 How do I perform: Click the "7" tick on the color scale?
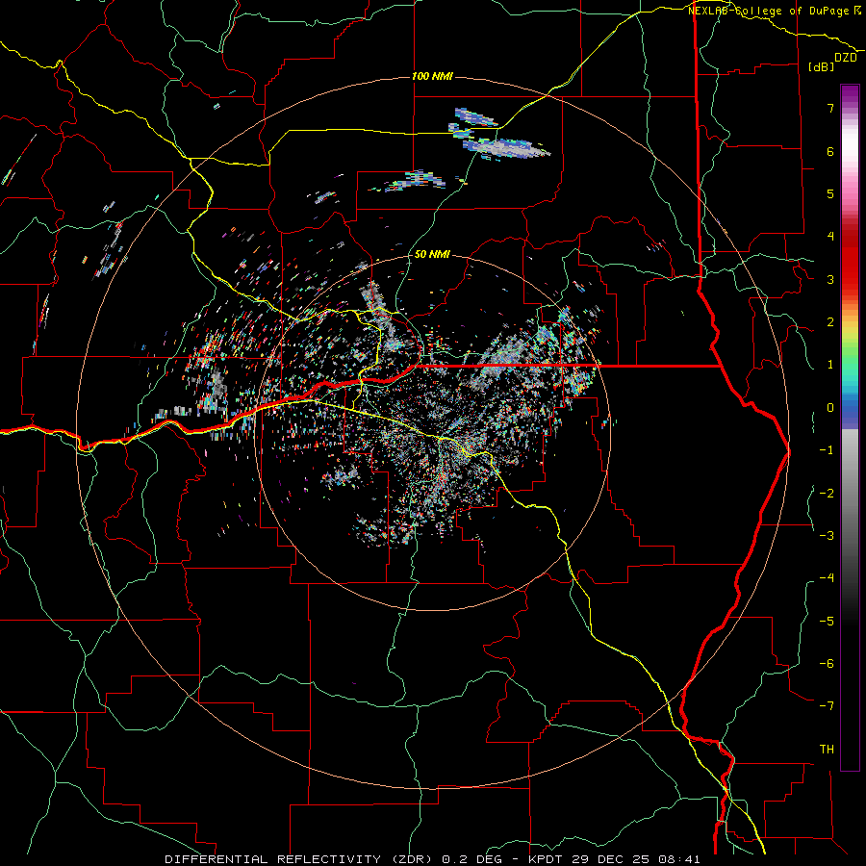(x=830, y=108)
